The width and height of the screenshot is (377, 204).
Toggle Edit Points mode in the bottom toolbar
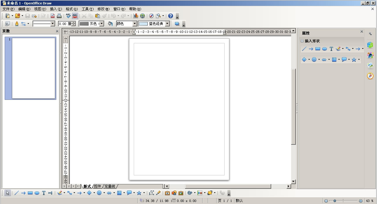click(x=151, y=193)
